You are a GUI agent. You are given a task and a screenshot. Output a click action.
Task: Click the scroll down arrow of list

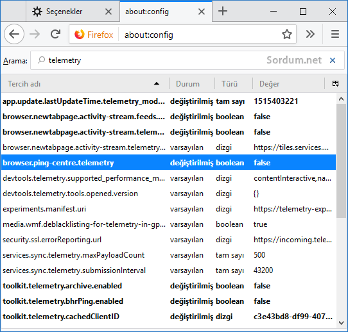pyautogui.click(x=341, y=323)
